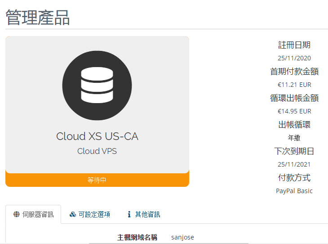Click the database icon in product card
The width and height of the screenshot is (328, 244).
click(x=97, y=86)
